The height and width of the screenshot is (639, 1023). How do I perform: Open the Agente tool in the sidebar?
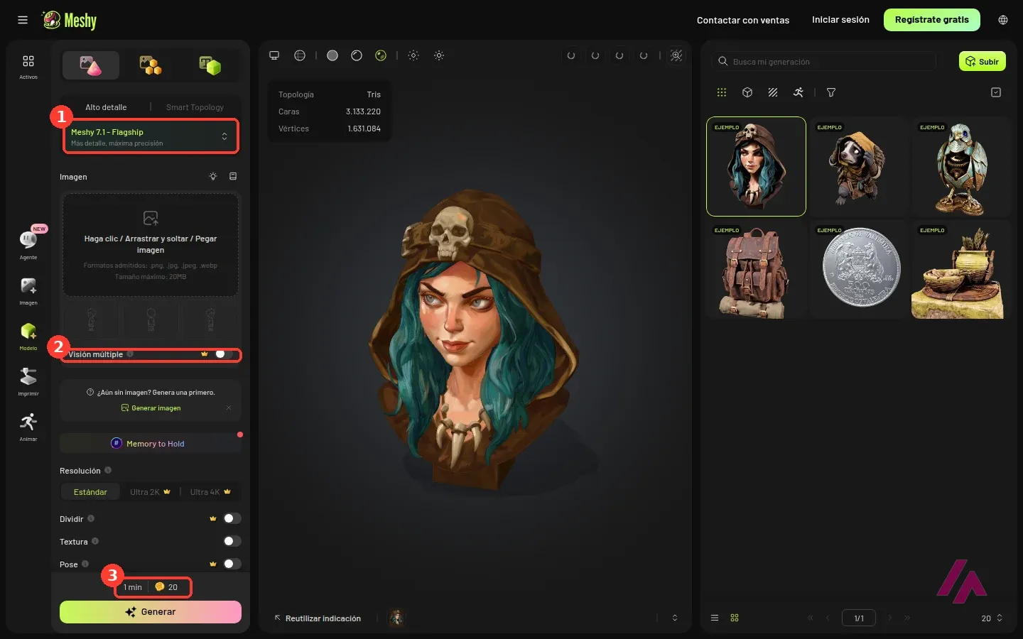(28, 244)
